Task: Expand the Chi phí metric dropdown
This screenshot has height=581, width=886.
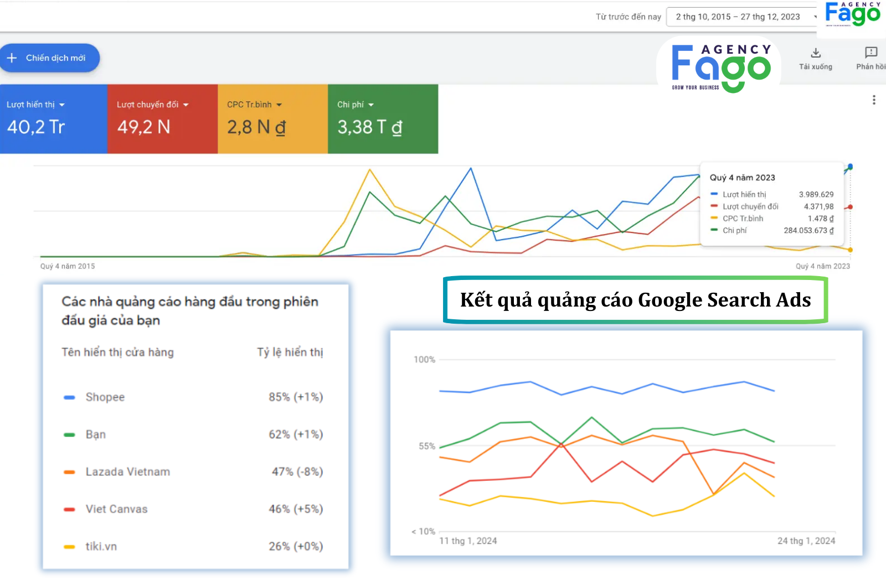Action: pyautogui.click(x=371, y=105)
